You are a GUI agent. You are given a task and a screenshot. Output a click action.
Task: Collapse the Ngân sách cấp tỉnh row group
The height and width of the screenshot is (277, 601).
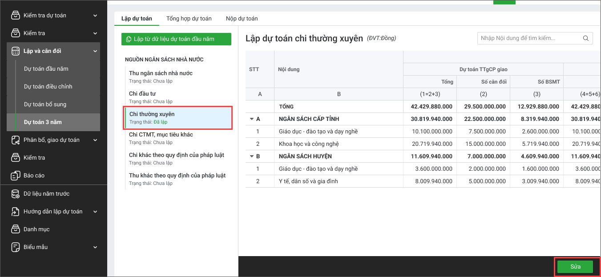[252, 119]
